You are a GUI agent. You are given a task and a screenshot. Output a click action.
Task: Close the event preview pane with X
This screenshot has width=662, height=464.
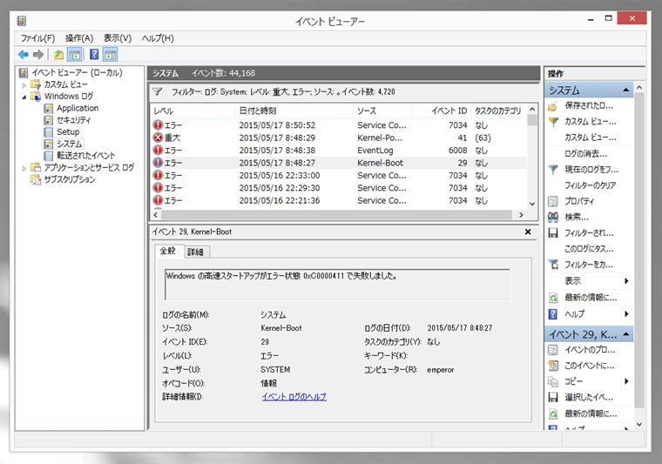tap(528, 232)
